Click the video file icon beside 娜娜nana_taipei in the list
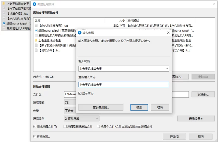Screen dimensions: 218x142 click(36, 30)
